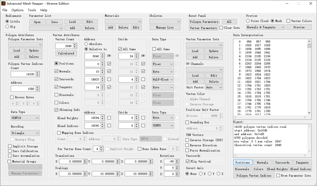Open the UINT16 Data Type dropdown
This screenshot has width=317, height=186.
point(25,118)
